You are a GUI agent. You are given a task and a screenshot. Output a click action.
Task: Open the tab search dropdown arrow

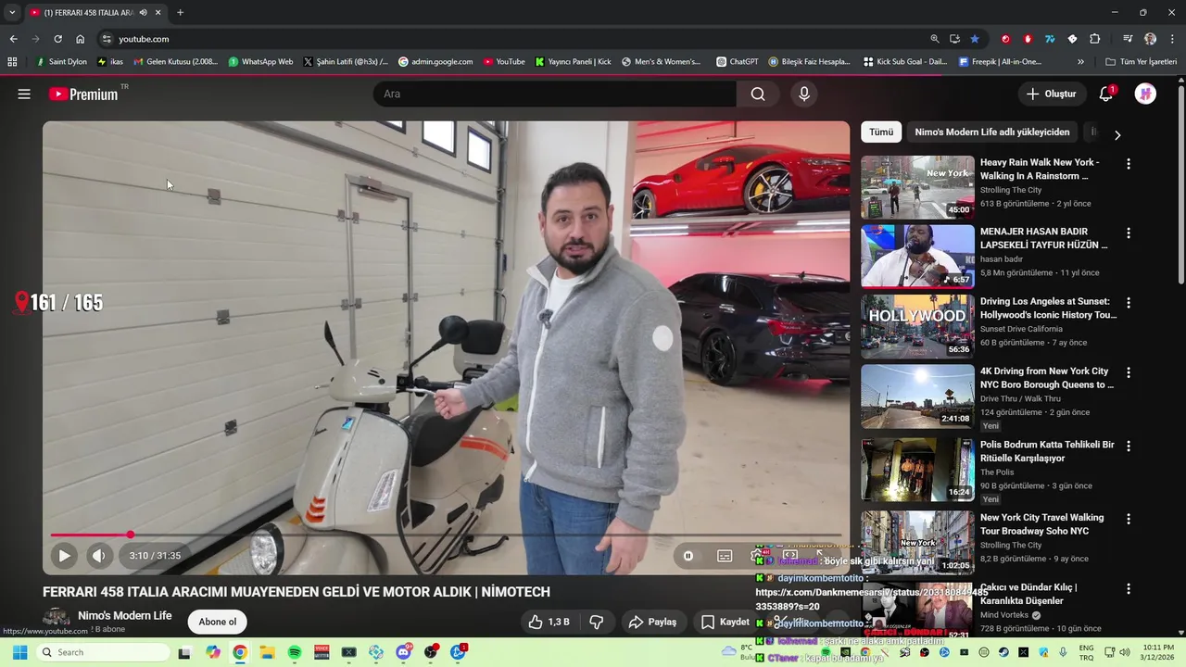12,12
